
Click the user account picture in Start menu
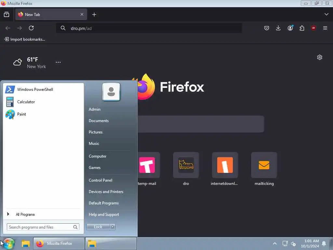111,92
